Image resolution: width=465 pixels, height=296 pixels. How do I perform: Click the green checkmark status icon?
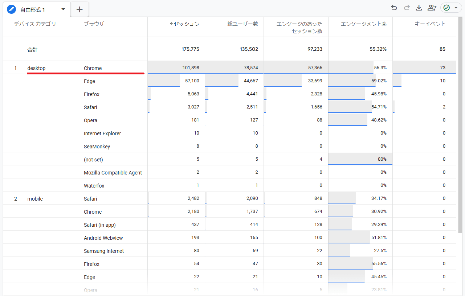446,8
